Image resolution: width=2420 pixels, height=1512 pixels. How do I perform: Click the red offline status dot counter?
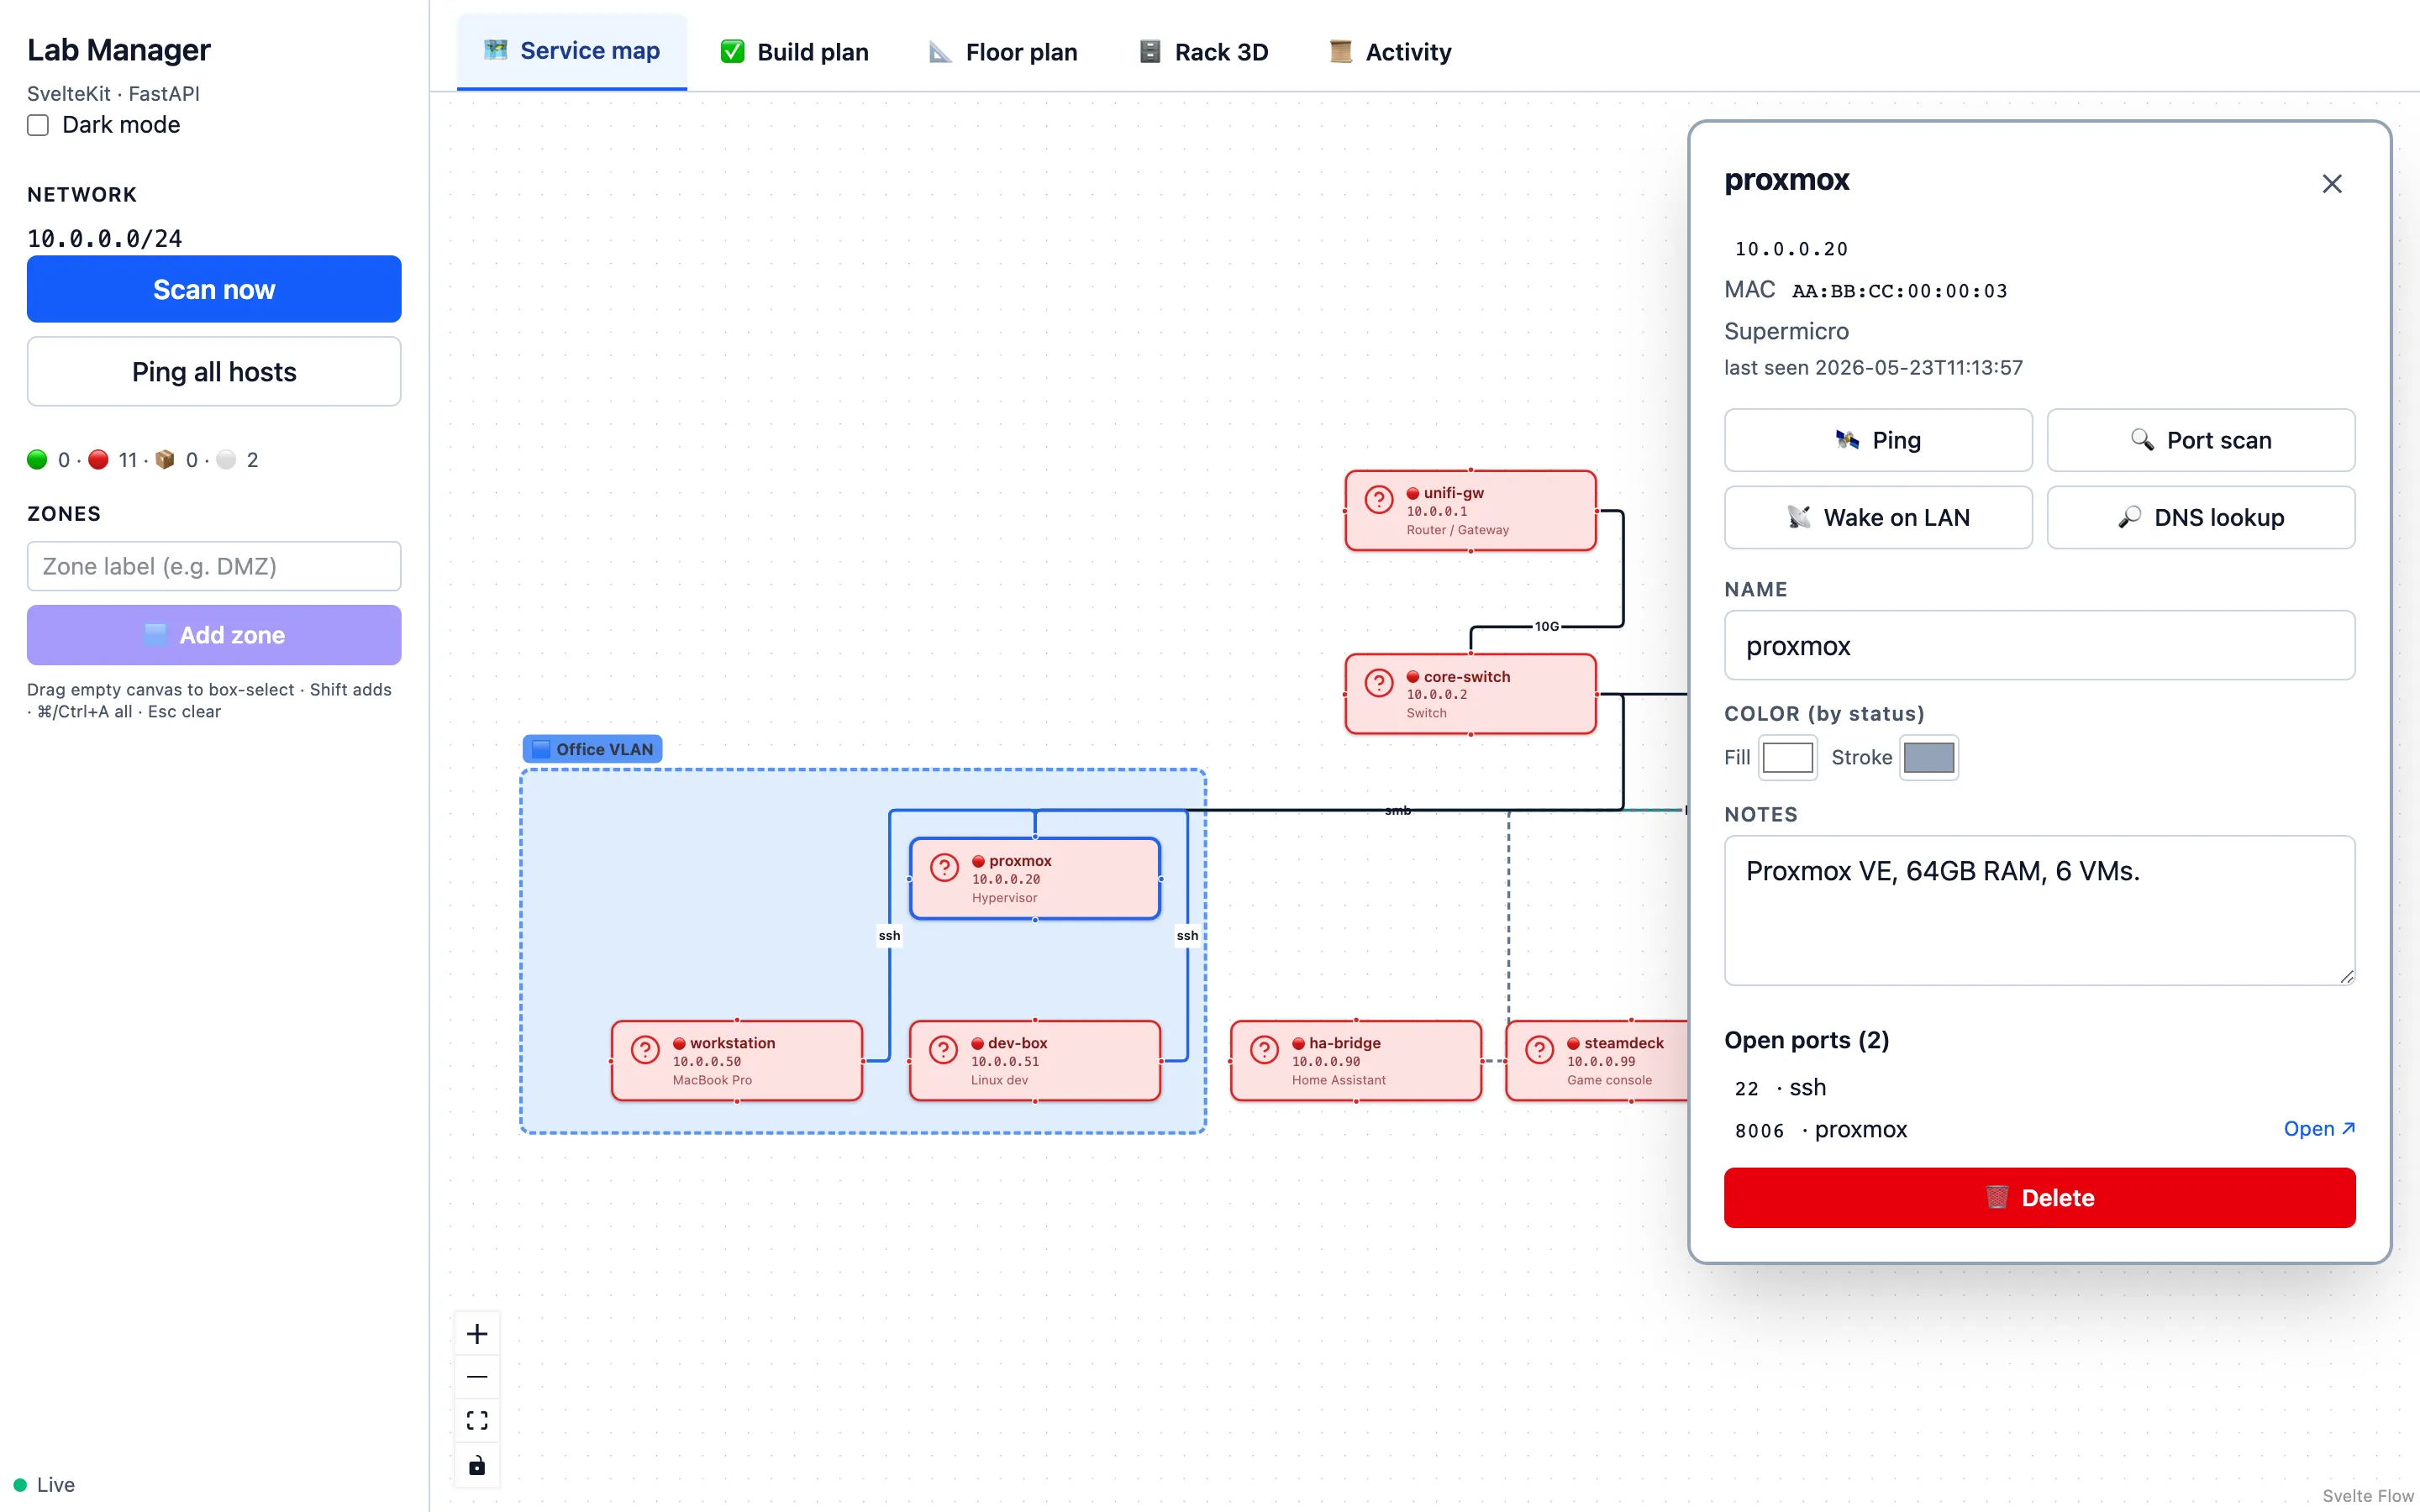98,459
